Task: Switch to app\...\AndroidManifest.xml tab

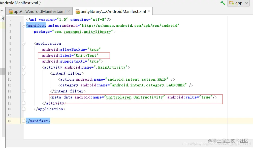Action: [x=40, y=11]
